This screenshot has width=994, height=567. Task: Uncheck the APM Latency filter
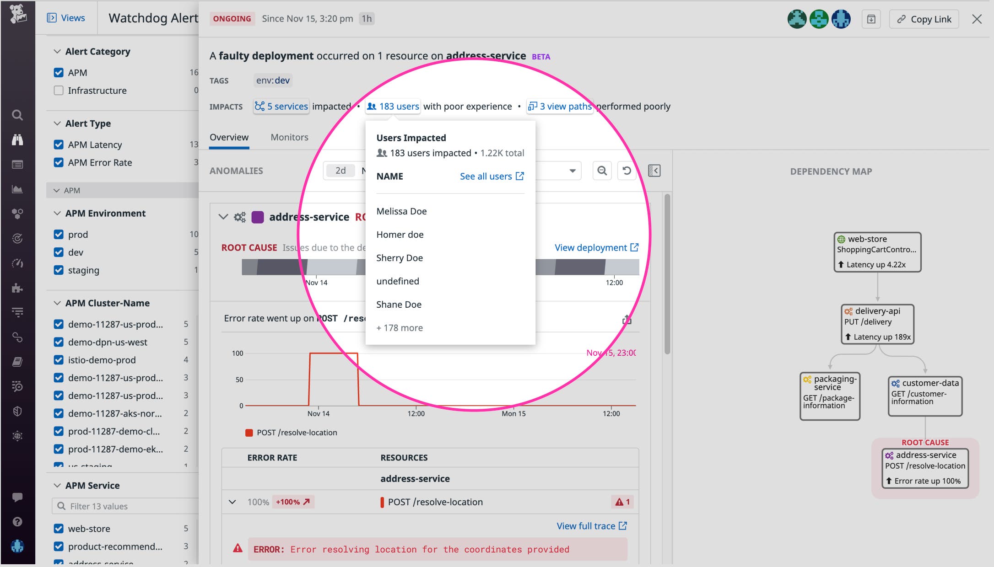[x=59, y=144]
